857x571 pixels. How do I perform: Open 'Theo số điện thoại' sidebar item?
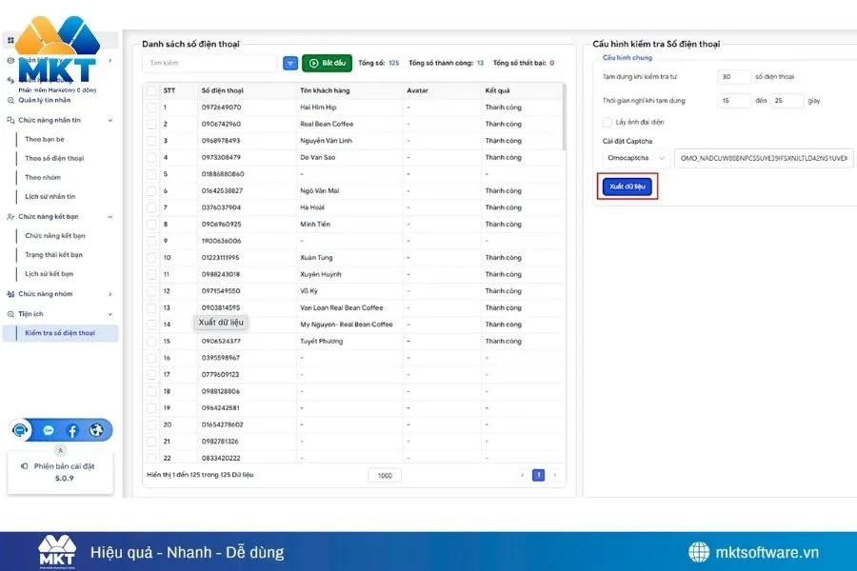point(54,158)
